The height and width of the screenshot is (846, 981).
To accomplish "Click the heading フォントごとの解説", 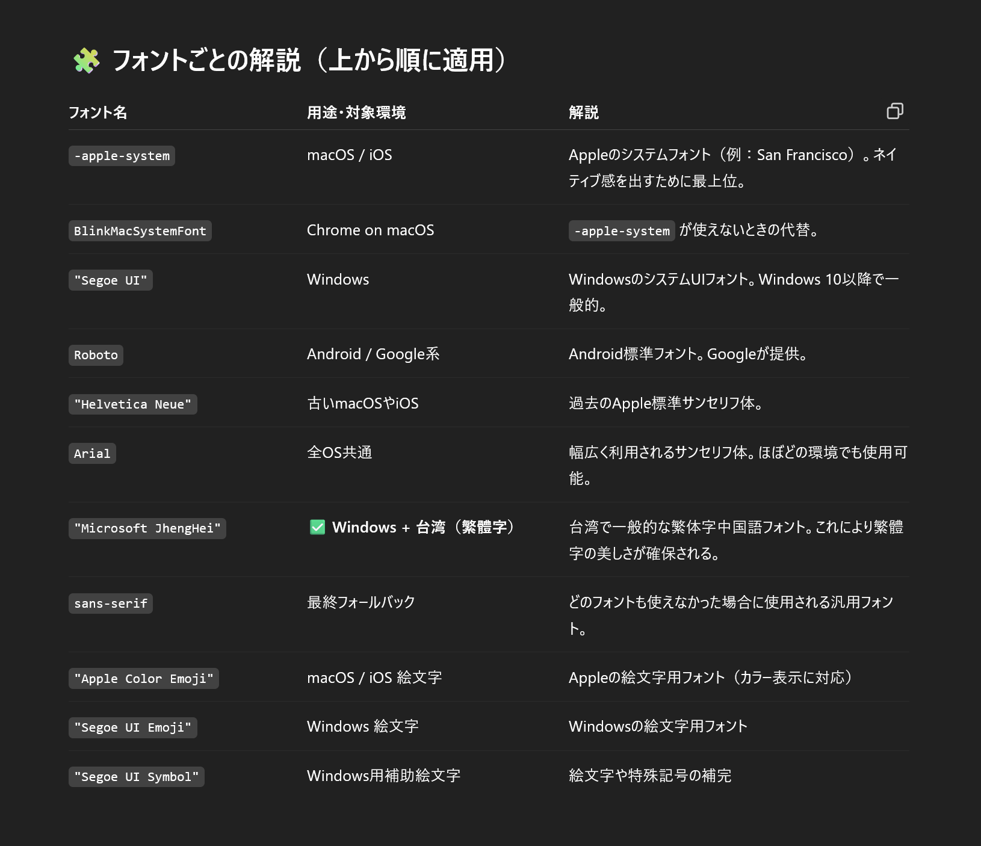I will [x=310, y=60].
